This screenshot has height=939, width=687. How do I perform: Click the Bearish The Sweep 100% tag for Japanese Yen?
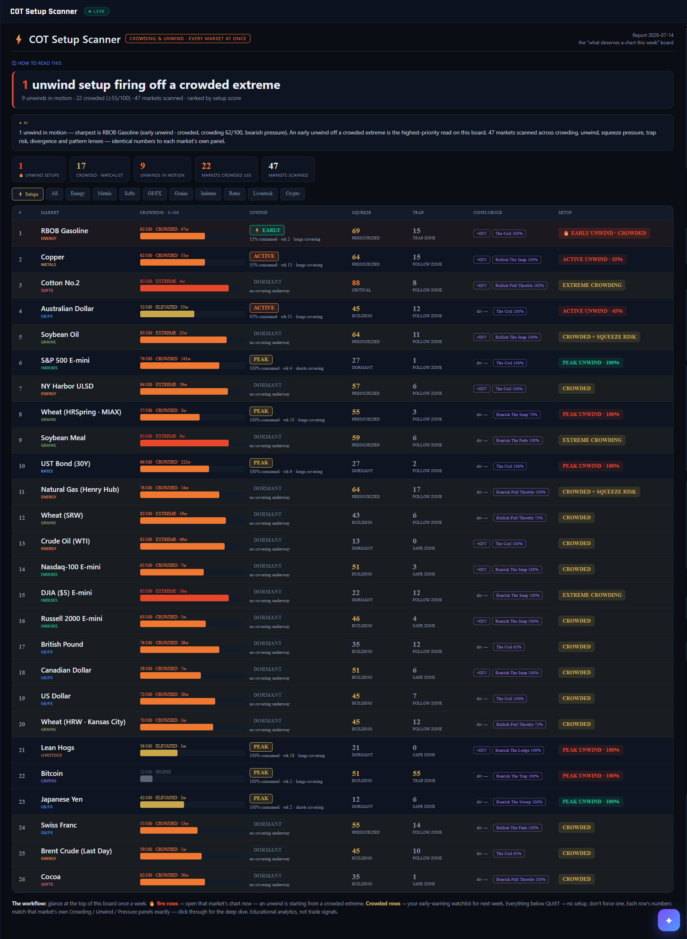(519, 802)
